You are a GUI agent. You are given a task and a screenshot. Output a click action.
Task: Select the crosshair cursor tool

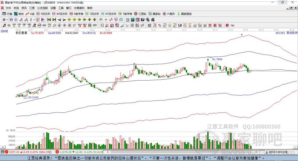106,20
